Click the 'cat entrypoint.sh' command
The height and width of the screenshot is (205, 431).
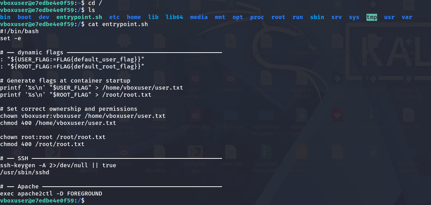click(118, 24)
